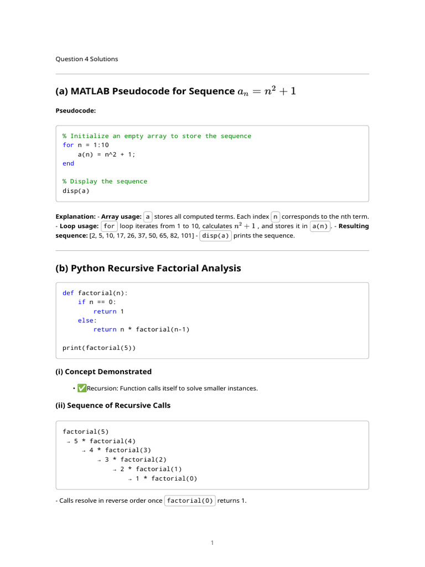Click the 'print(factorial(5))' code line
425x567 pixels.
click(99, 348)
